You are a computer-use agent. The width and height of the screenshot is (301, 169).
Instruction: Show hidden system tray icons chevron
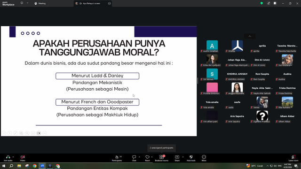268,166
